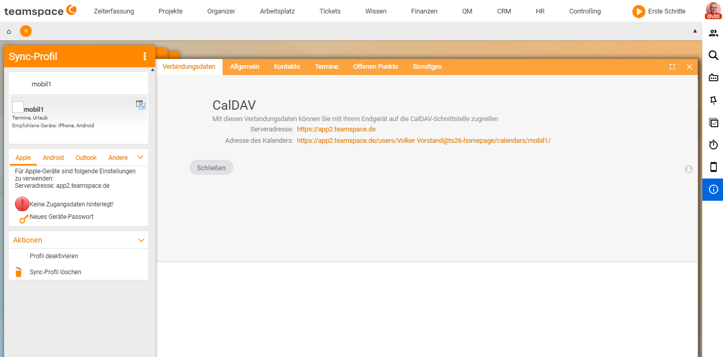Open the Finanzen menu
This screenshot has height=357, width=723.
(x=424, y=11)
